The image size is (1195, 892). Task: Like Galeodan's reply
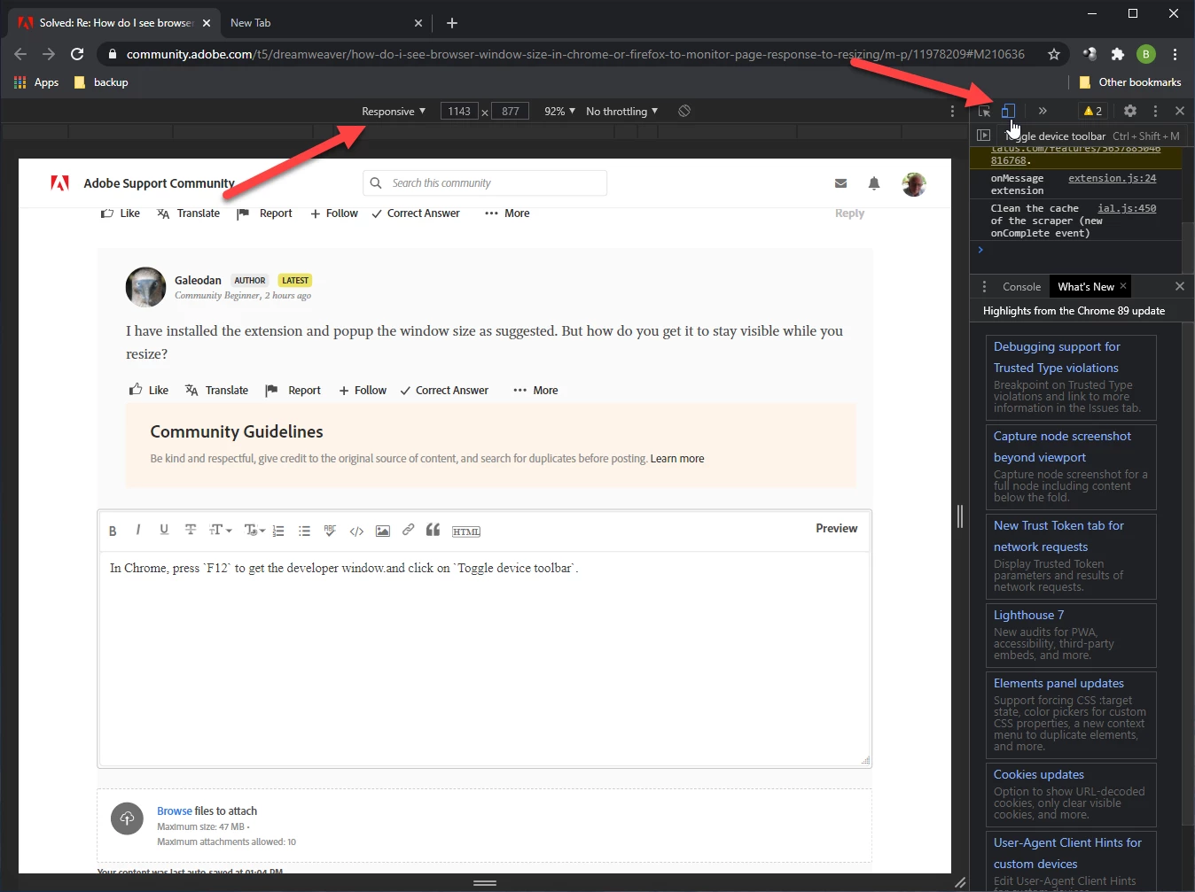pos(149,390)
